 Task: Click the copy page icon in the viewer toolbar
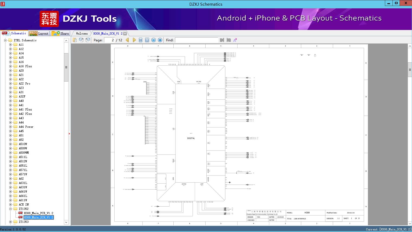pyautogui.click(x=75, y=40)
